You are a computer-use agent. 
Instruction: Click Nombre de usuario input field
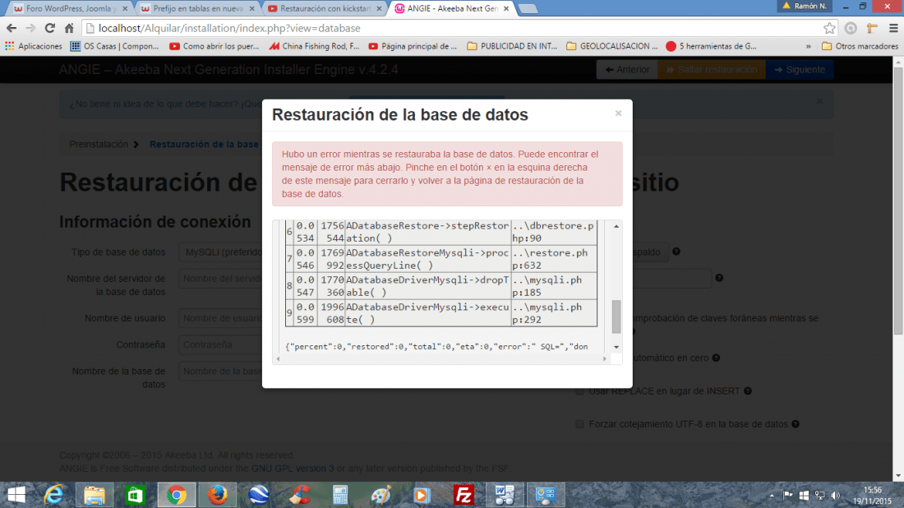pos(221,318)
